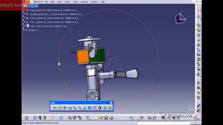
Task: Expand the rotor_assembly tree node
Action: (23, 22)
